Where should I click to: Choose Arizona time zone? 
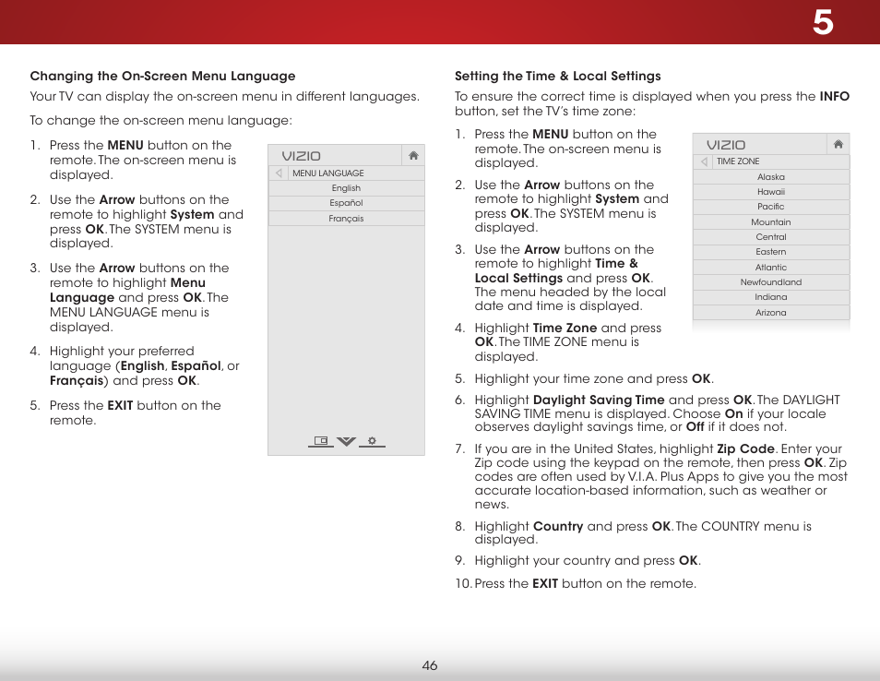coord(771,313)
